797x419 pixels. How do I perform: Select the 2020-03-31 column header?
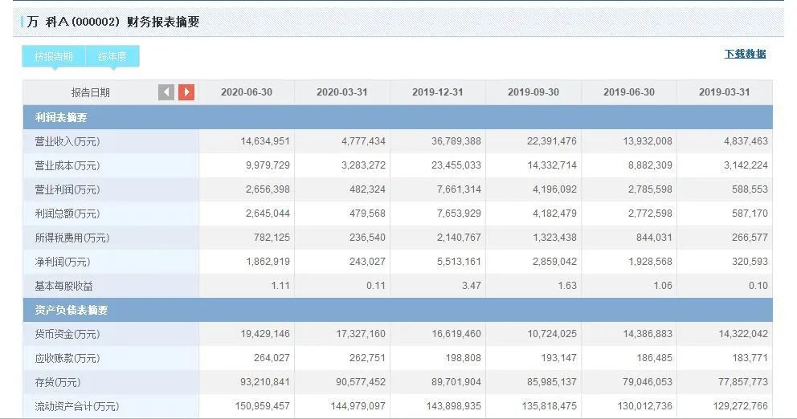click(342, 92)
